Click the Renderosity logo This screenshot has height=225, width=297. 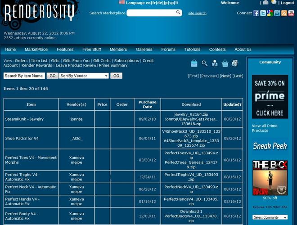pyautogui.click(x=39, y=12)
